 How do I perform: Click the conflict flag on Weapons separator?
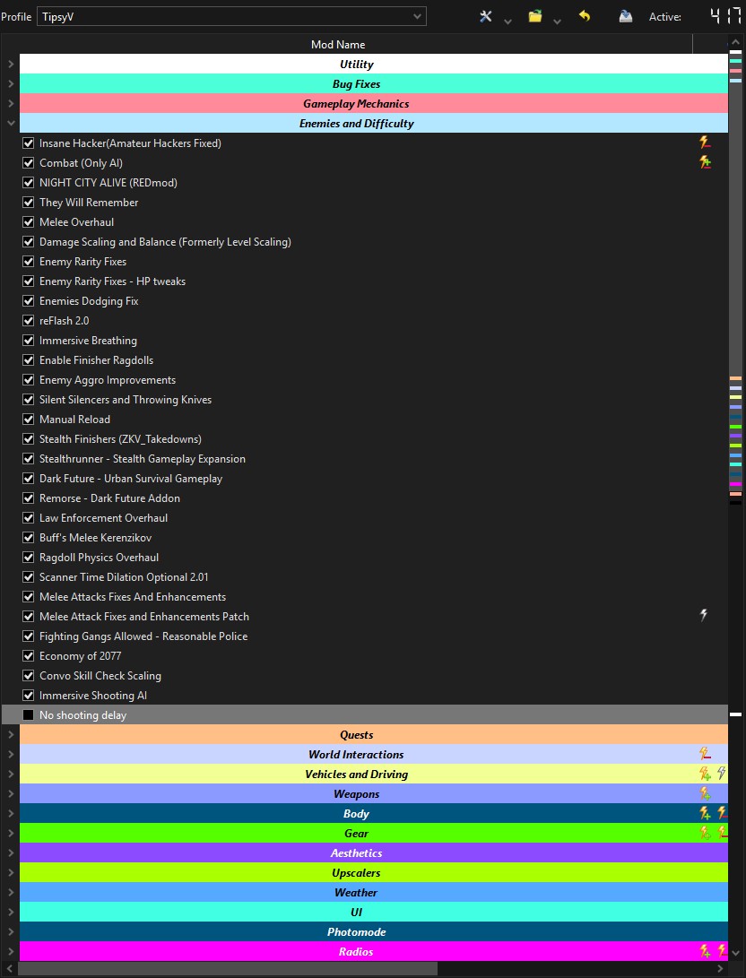point(705,793)
